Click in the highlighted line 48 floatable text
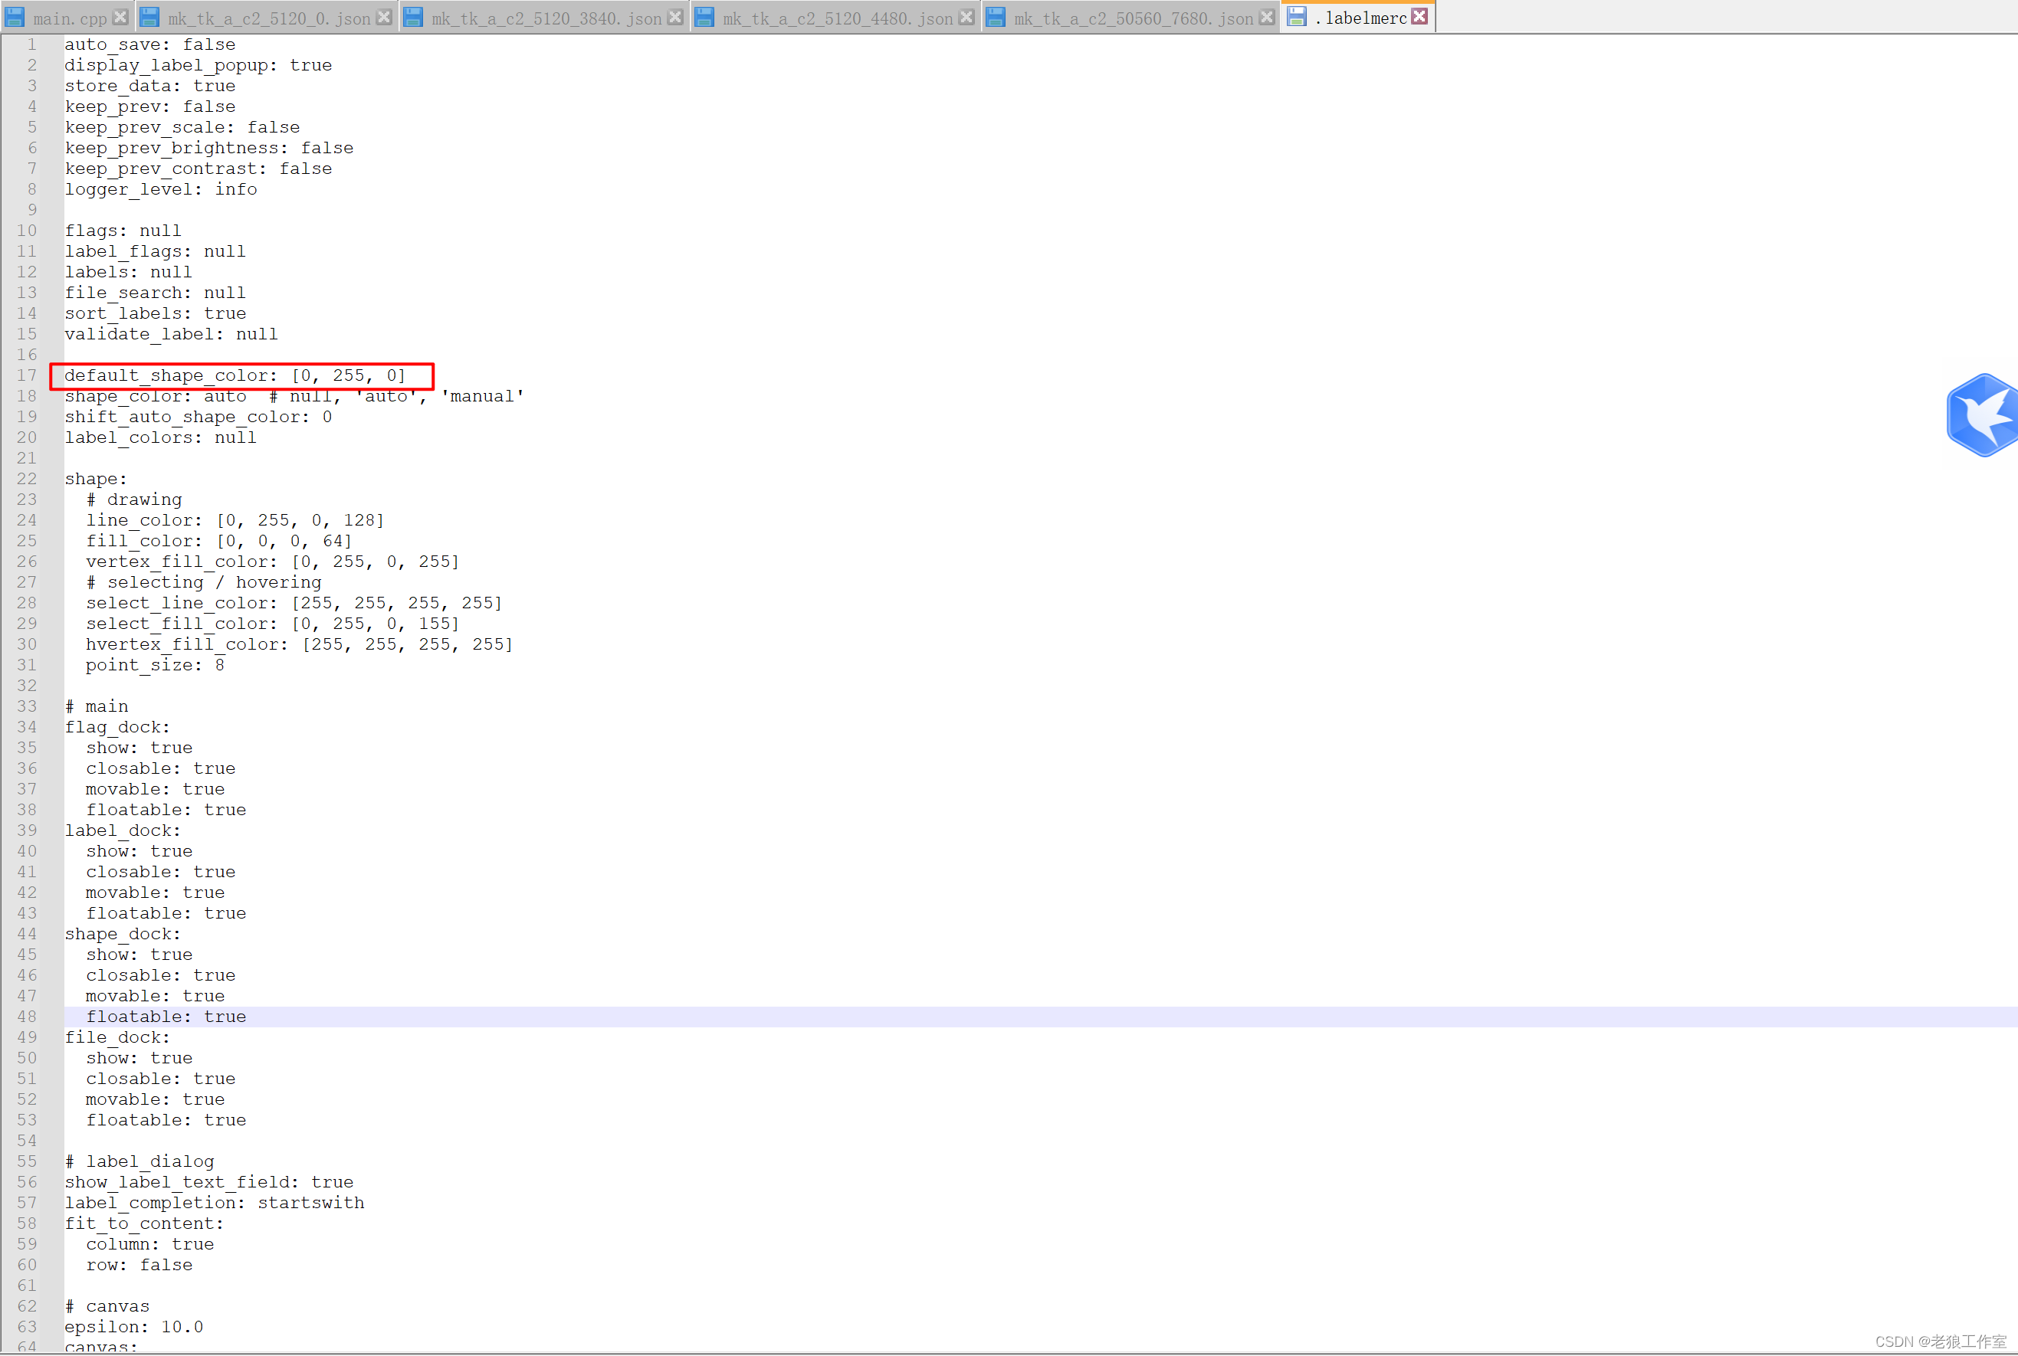 166,1017
